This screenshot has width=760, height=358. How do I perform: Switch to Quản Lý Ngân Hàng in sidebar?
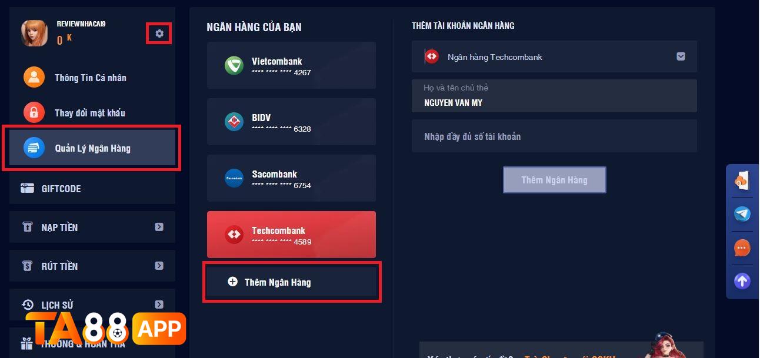pos(92,148)
